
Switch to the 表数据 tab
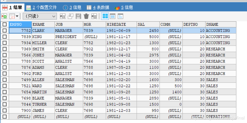pos(98,7)
